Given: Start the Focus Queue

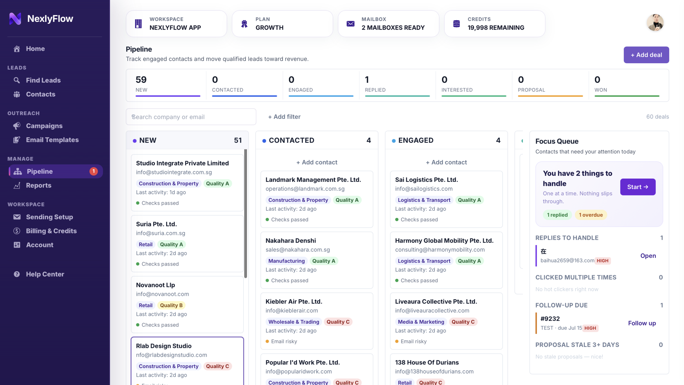Looking at the screenshot, I should pyautogui.click(x=638, y=187).
